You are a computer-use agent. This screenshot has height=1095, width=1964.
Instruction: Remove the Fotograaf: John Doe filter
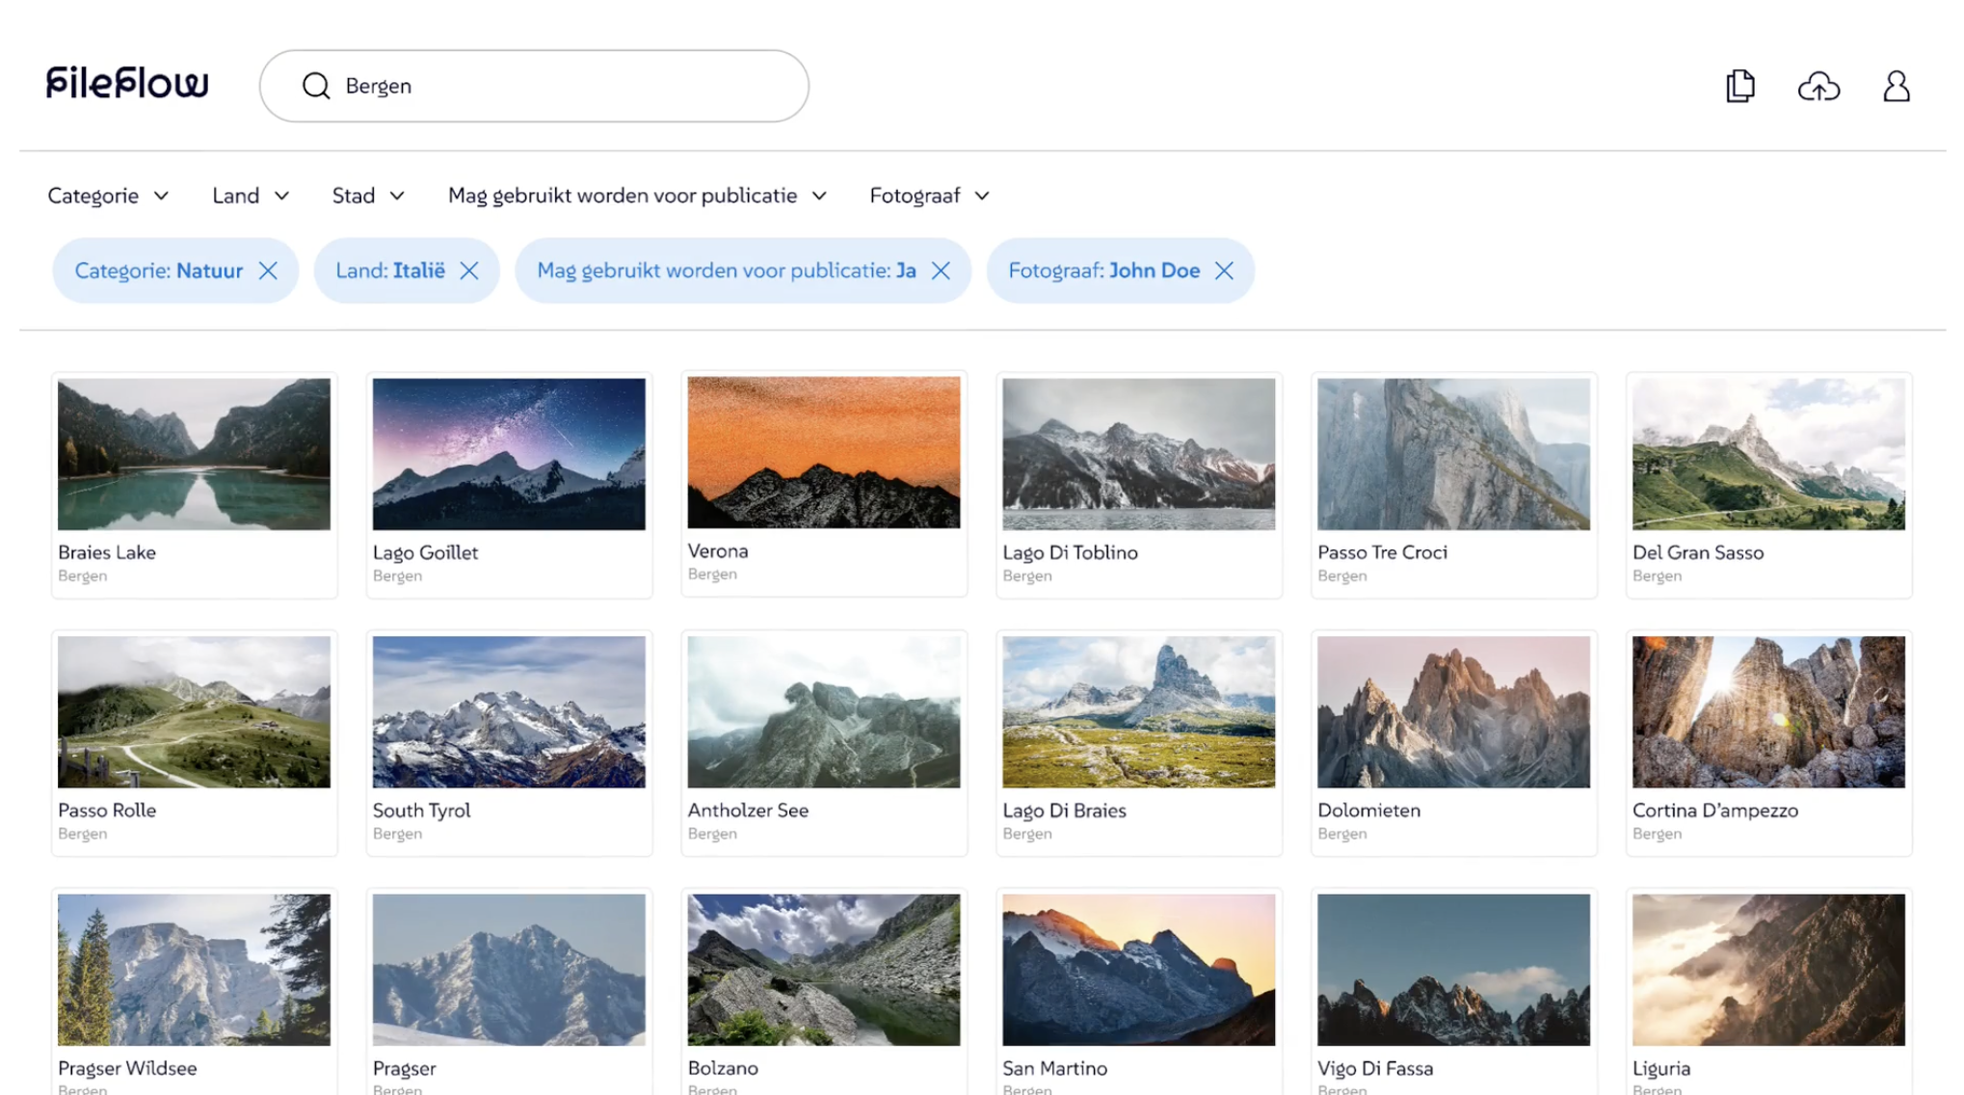[1224, 271]
